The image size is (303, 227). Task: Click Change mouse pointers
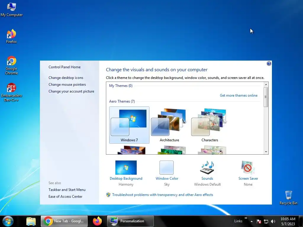[x=67, y=84]
